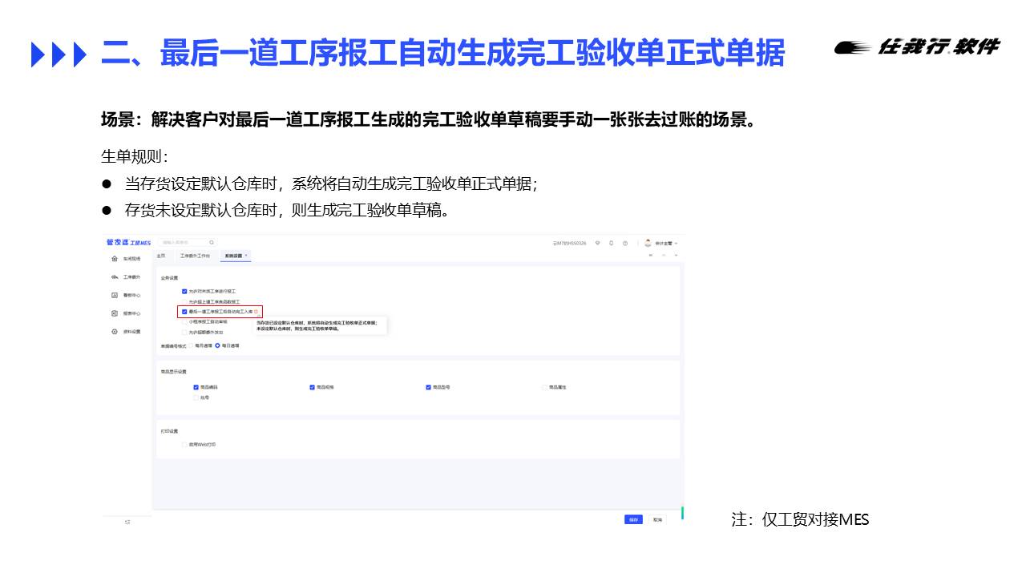Click the help question mark icon
Screen dimensions: 1026x577
click(x=624, y=243)
